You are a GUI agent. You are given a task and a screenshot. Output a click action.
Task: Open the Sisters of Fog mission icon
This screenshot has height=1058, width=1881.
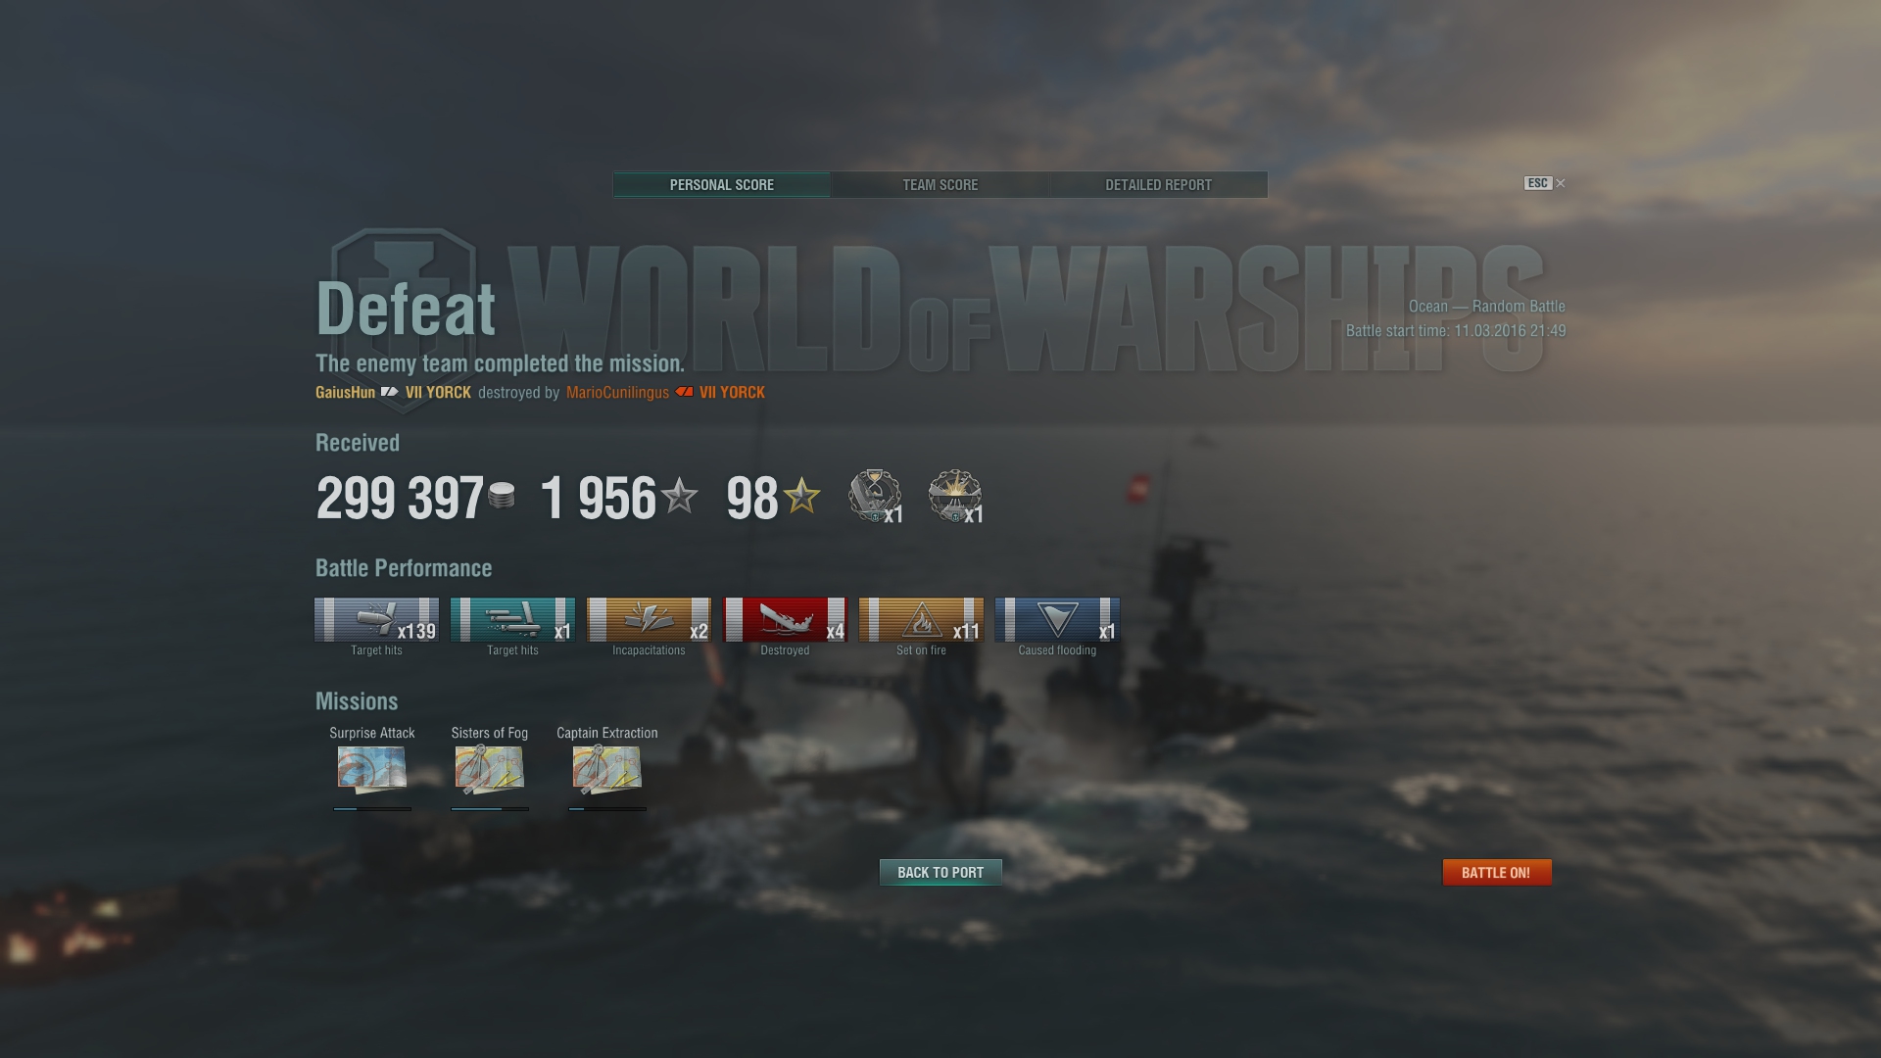point(489,769)
